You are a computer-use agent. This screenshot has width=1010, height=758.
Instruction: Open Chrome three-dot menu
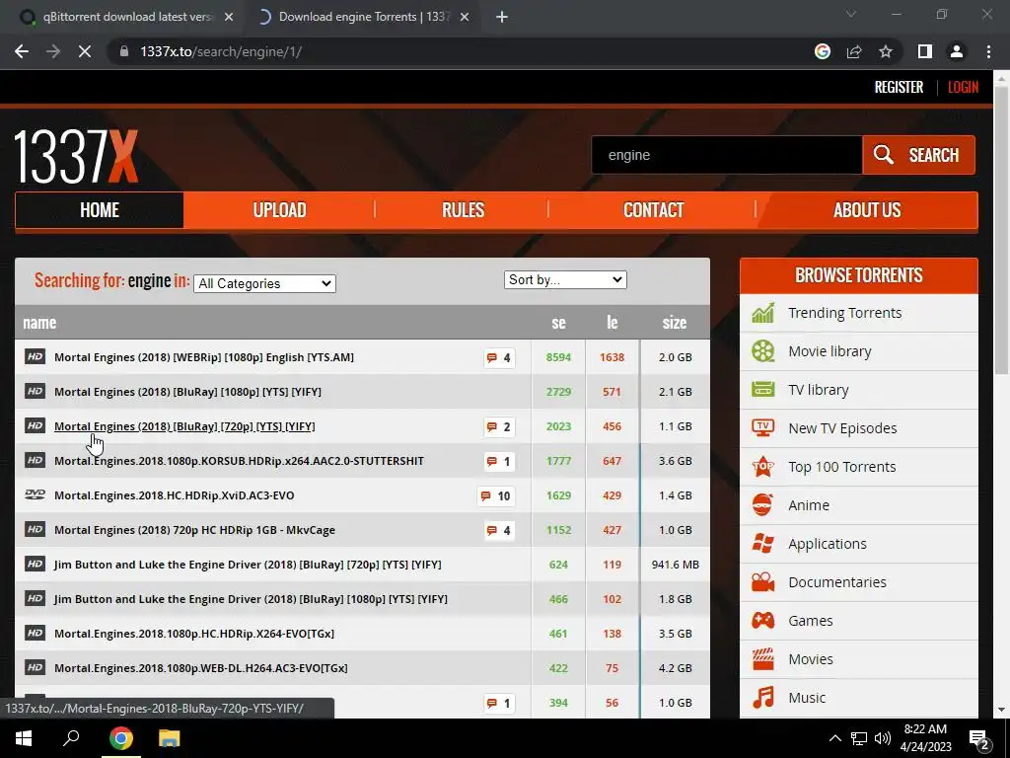click(988, 51)
